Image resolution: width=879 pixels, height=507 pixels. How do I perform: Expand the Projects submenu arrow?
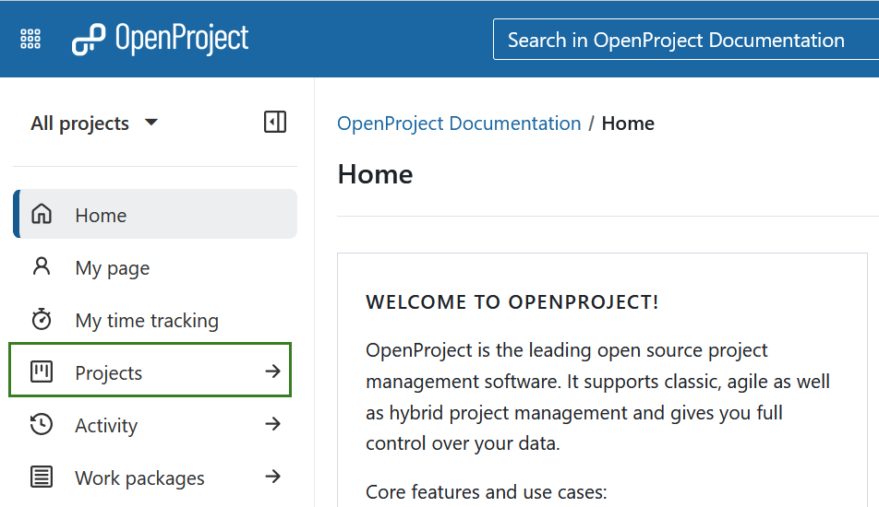coord(272,372)
